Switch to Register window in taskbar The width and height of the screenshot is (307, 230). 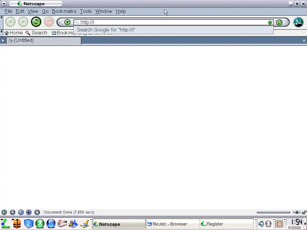tap(227, 224)
